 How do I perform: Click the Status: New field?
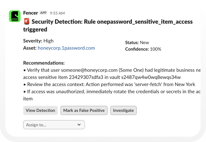tap(137, 42)
